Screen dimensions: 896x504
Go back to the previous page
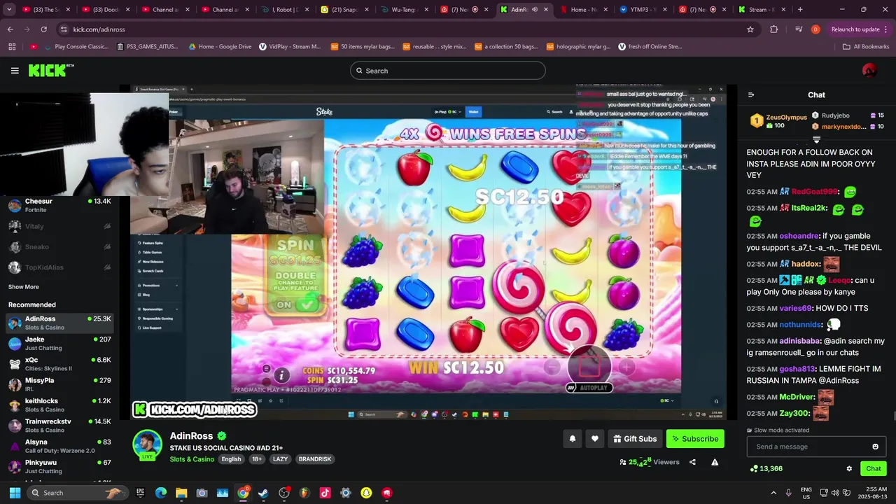coord(10,29)
